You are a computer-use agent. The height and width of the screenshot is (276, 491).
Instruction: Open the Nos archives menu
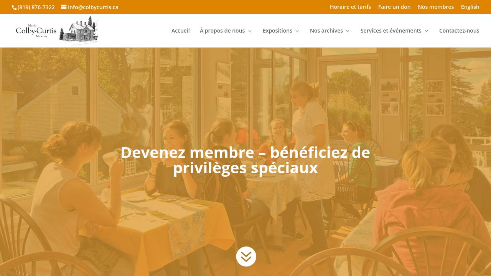tap(326, 31)
